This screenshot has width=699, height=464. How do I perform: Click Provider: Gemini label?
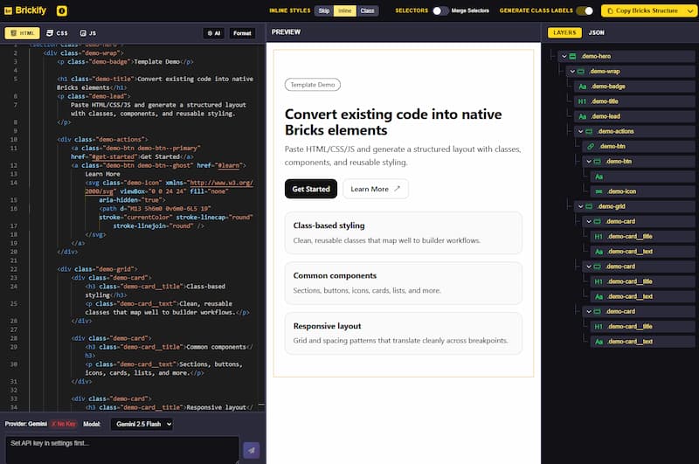coord(26,424)
